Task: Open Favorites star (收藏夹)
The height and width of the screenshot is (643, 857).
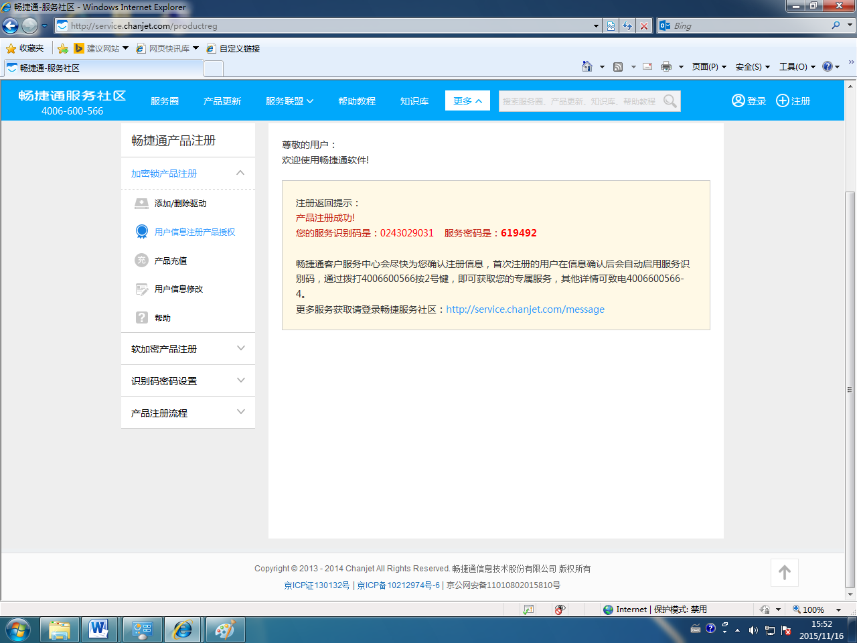Action: [25, 48]
